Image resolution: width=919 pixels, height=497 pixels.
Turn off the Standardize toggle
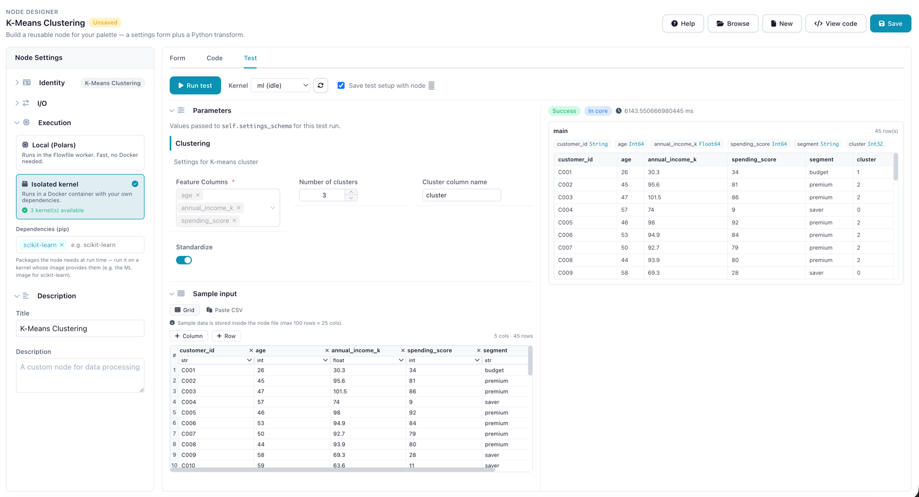tap(184, 260)
